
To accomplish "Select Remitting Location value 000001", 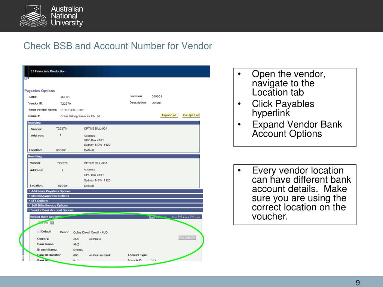I will (63, 186).
